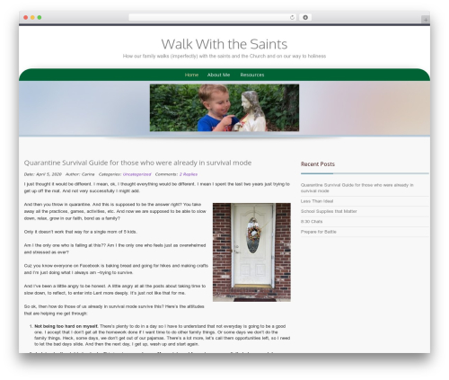Click the browser reload icon
The image size is (449, 380).
[x=292, y=17]
